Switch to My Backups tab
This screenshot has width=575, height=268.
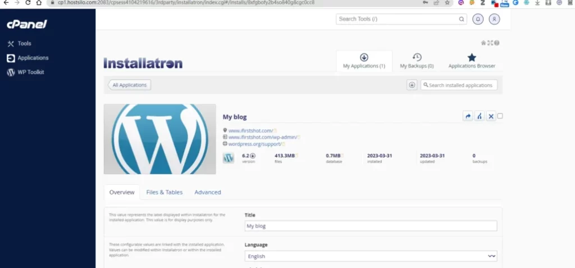point(417,61)
